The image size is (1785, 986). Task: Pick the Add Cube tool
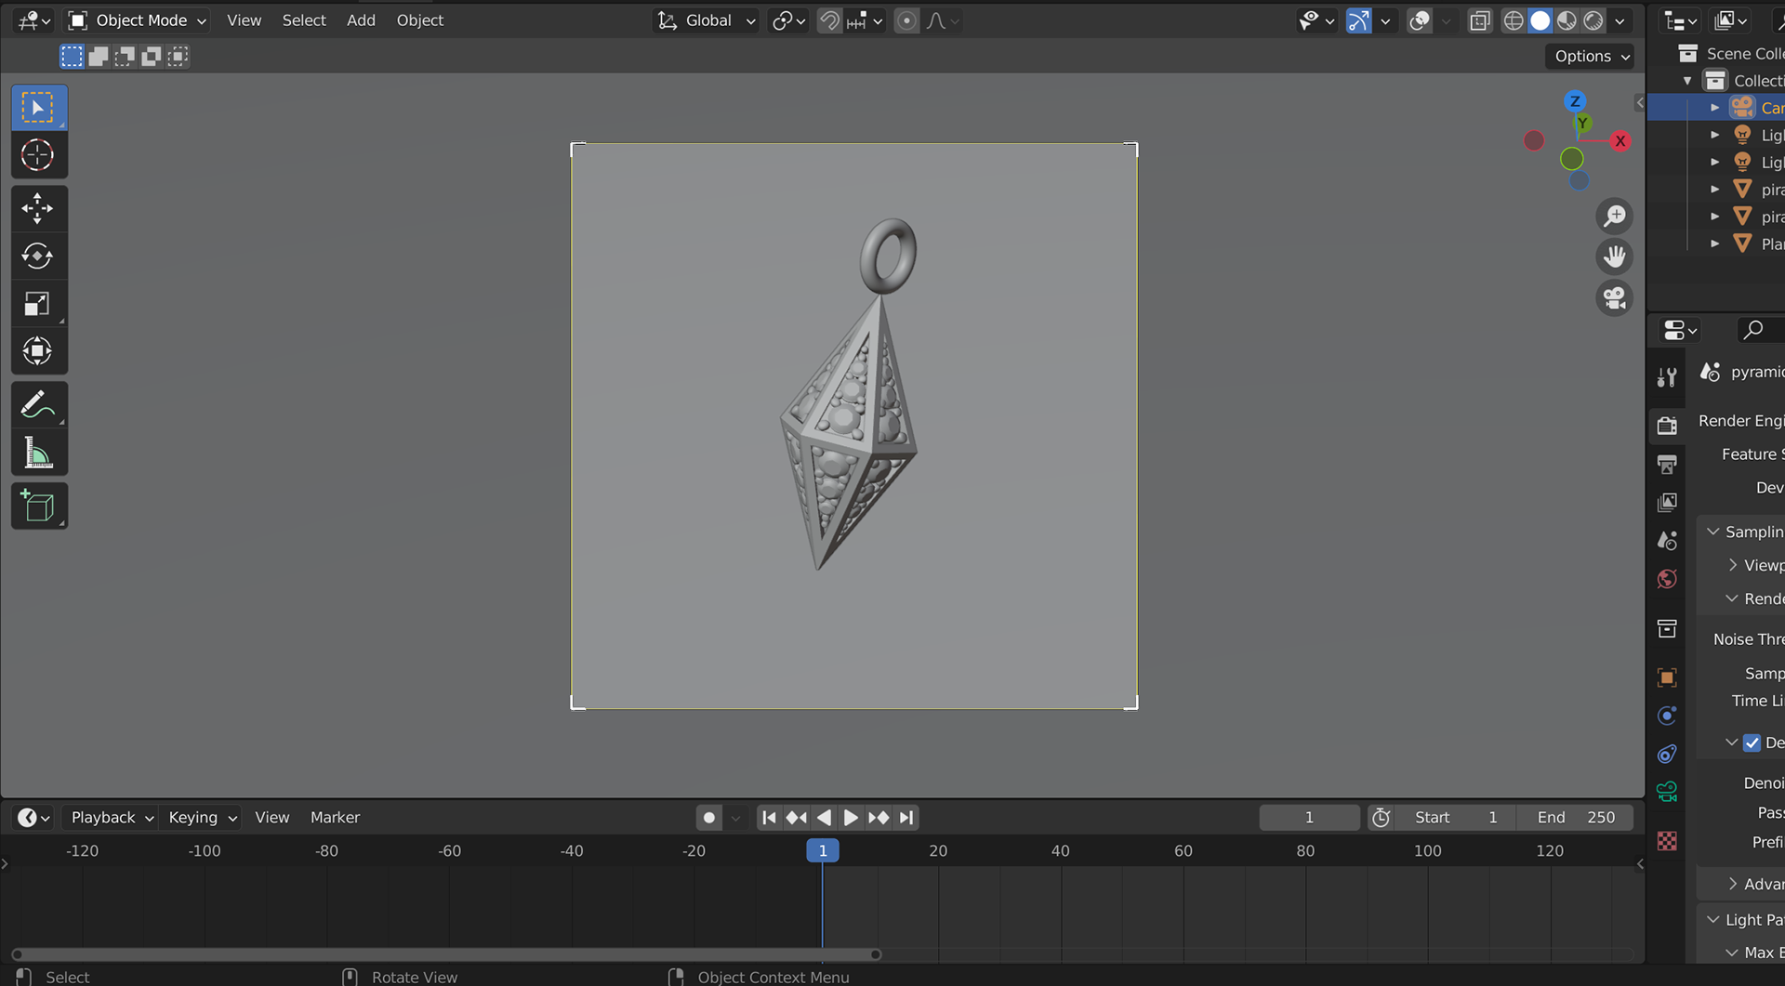(x=38, y=506)
